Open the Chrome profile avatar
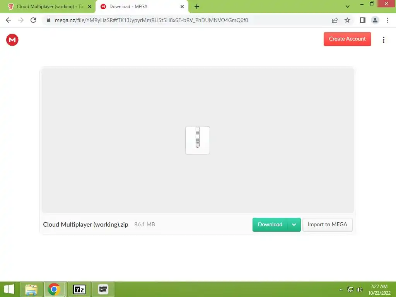This screenshot has width=396, height=297. click(375, 20)
